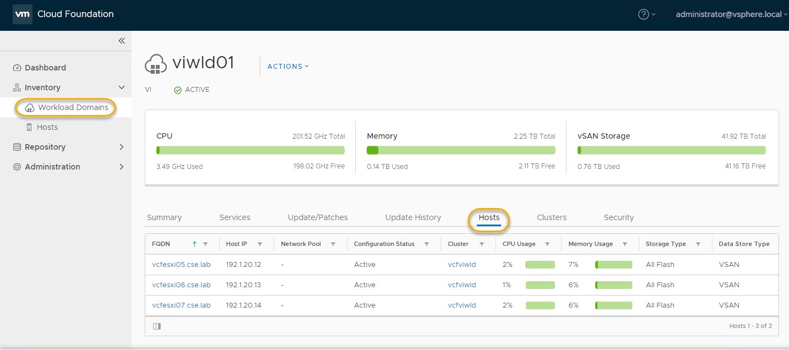The image size is (789, 350).
Task: Switch to the Clusters tab
Action: click(551, 217)
